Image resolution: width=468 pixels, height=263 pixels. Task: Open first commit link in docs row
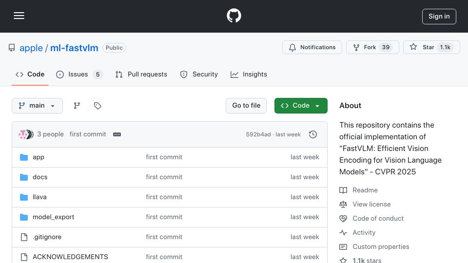[x=164, y=177]
